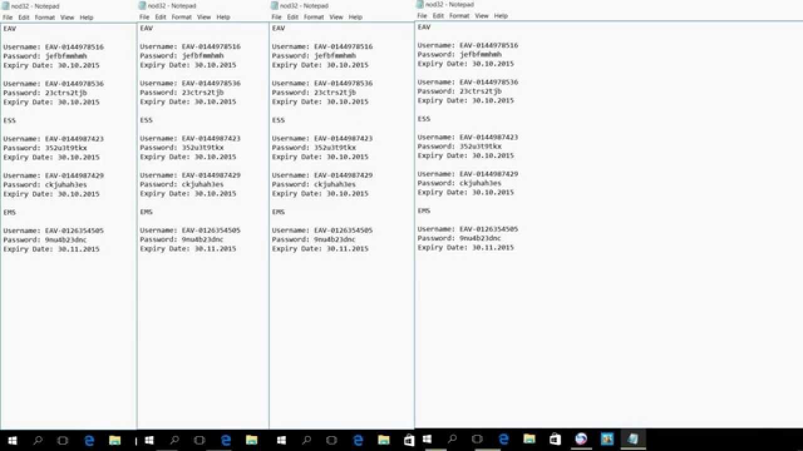Click search icon under leftmost Notepad window
The height and width of the screenshot is (451, 803).
tap(38, 440)
